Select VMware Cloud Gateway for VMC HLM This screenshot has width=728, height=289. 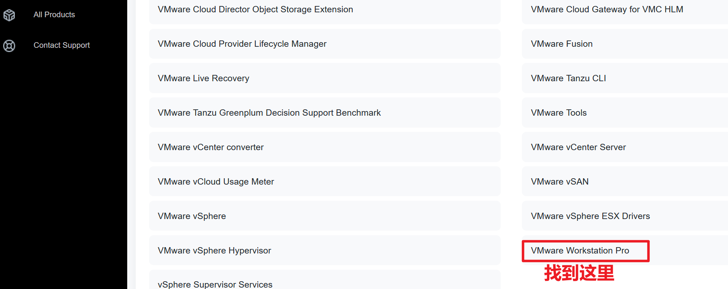point(607,9)
